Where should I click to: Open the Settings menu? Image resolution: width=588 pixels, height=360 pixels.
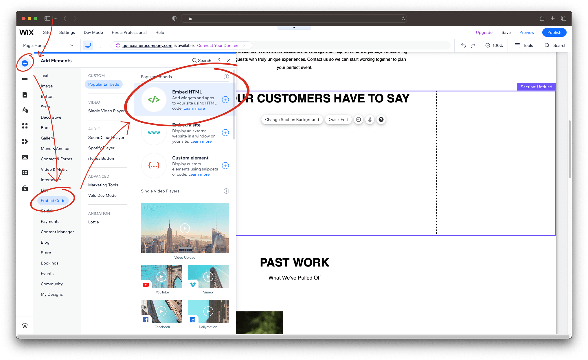(67, 32)
